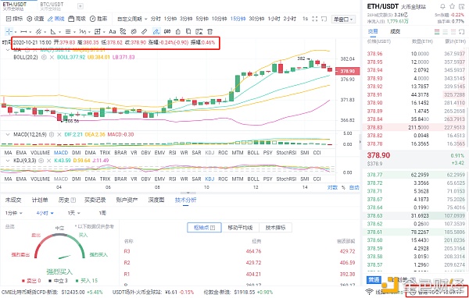Toggle % percentage scale on chart
This screenshot has height=298, width=469.
343,187
